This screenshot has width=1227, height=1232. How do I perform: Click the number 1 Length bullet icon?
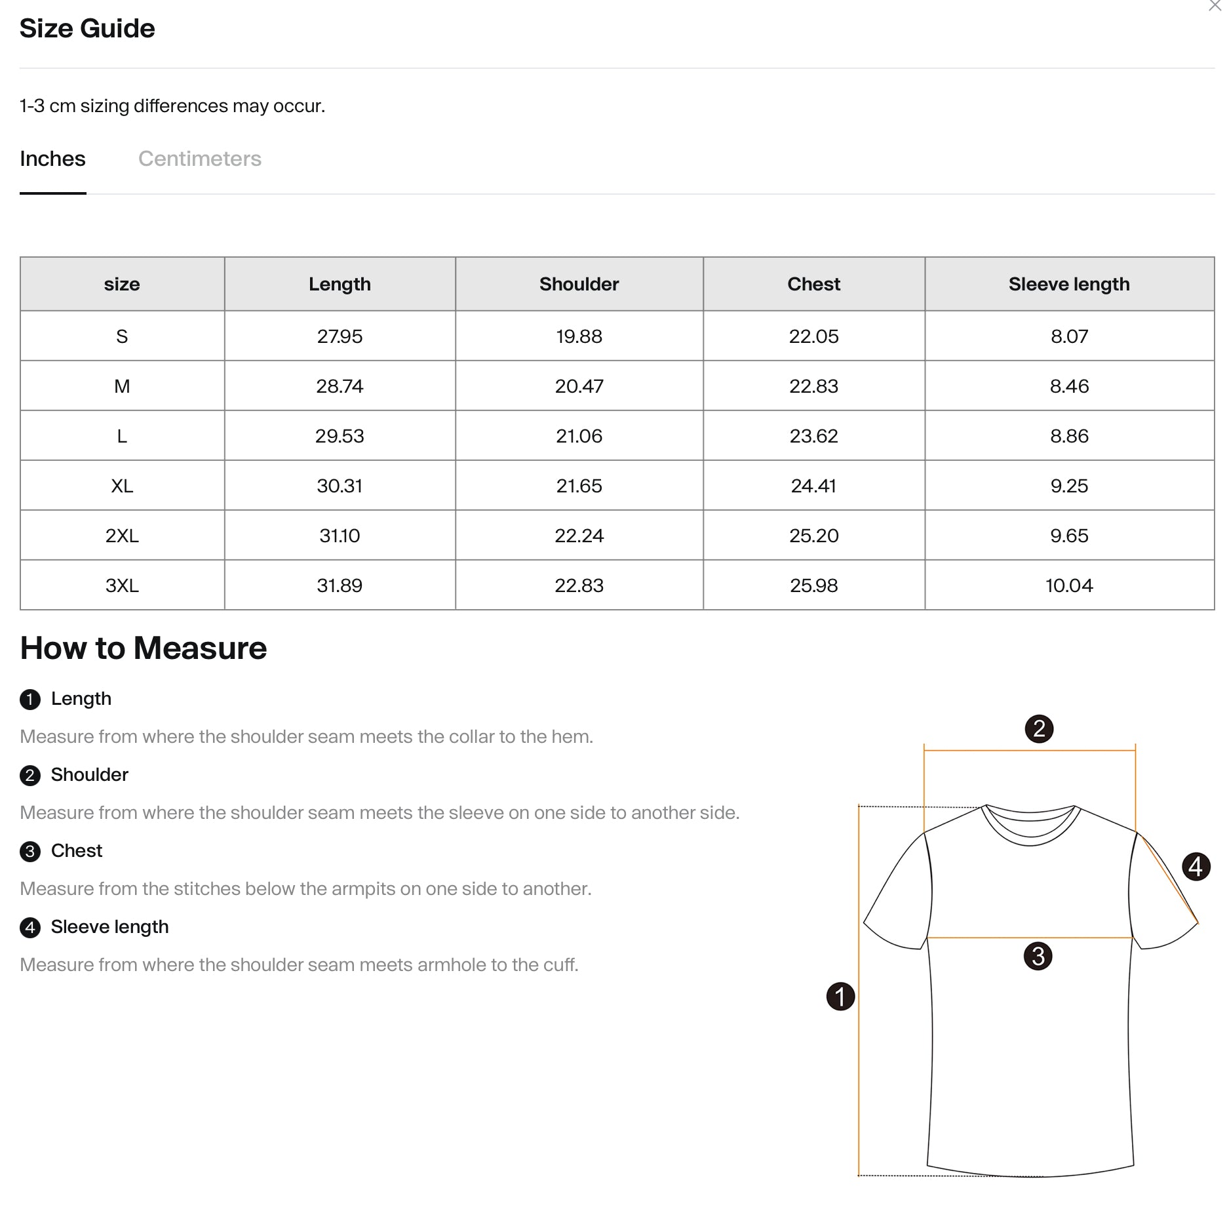click(30, 700)
